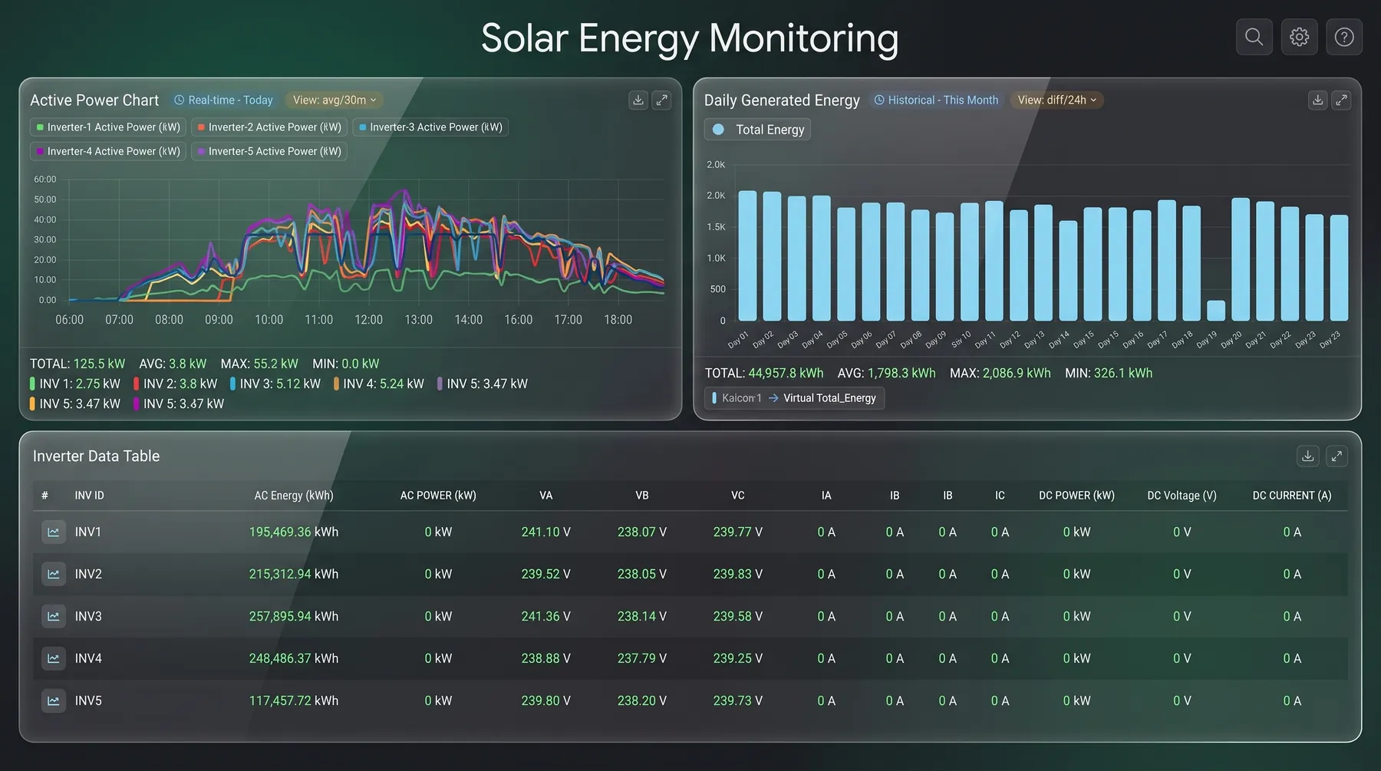
Task: Click the Day 19 low bar
Action: tap(1216, 311)
